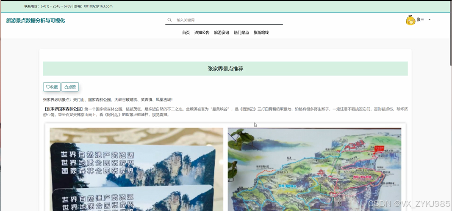Click the 收藏 favorite button
Screen dimensions: 452x211
(52, 87)
